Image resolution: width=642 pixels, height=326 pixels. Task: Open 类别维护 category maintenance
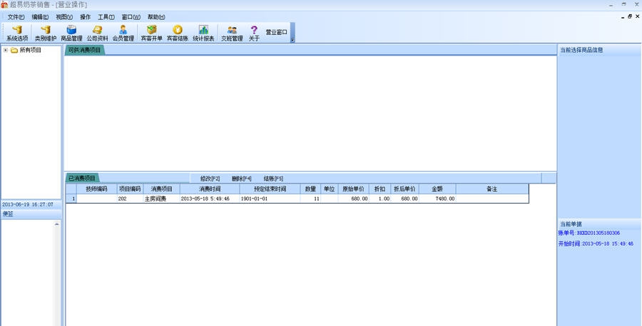(x=46, y=33)
